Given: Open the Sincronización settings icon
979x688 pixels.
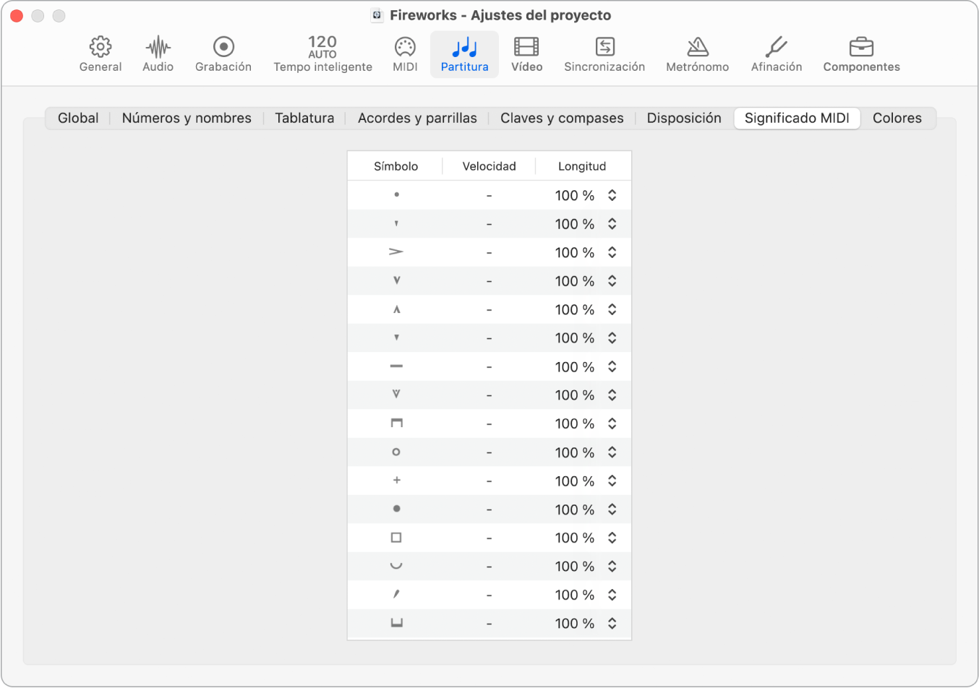Looking at the screenshot, I should (604, 48).
